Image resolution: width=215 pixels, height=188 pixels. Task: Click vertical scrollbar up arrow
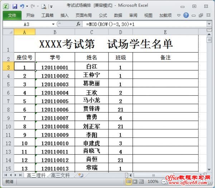(209, 34)
